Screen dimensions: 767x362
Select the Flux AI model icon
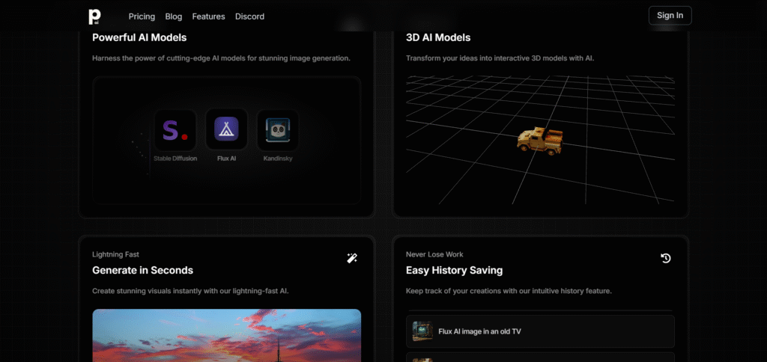pyautogui.click(x=226, y=129)
